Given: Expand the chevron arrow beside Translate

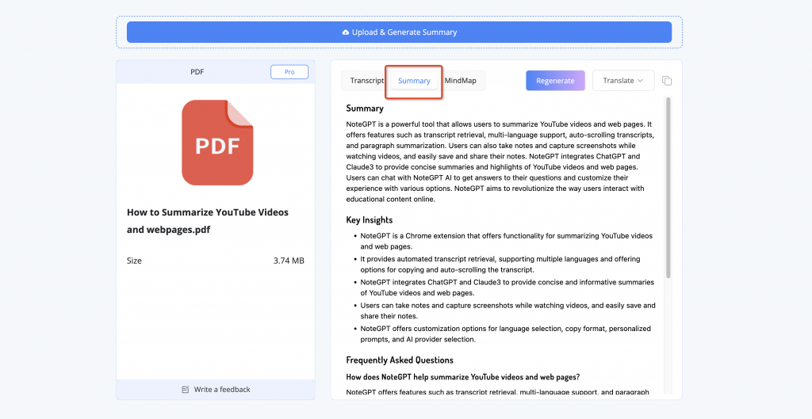Looking at the screenshot, I should pyautogui.click(x=641, y=81).
